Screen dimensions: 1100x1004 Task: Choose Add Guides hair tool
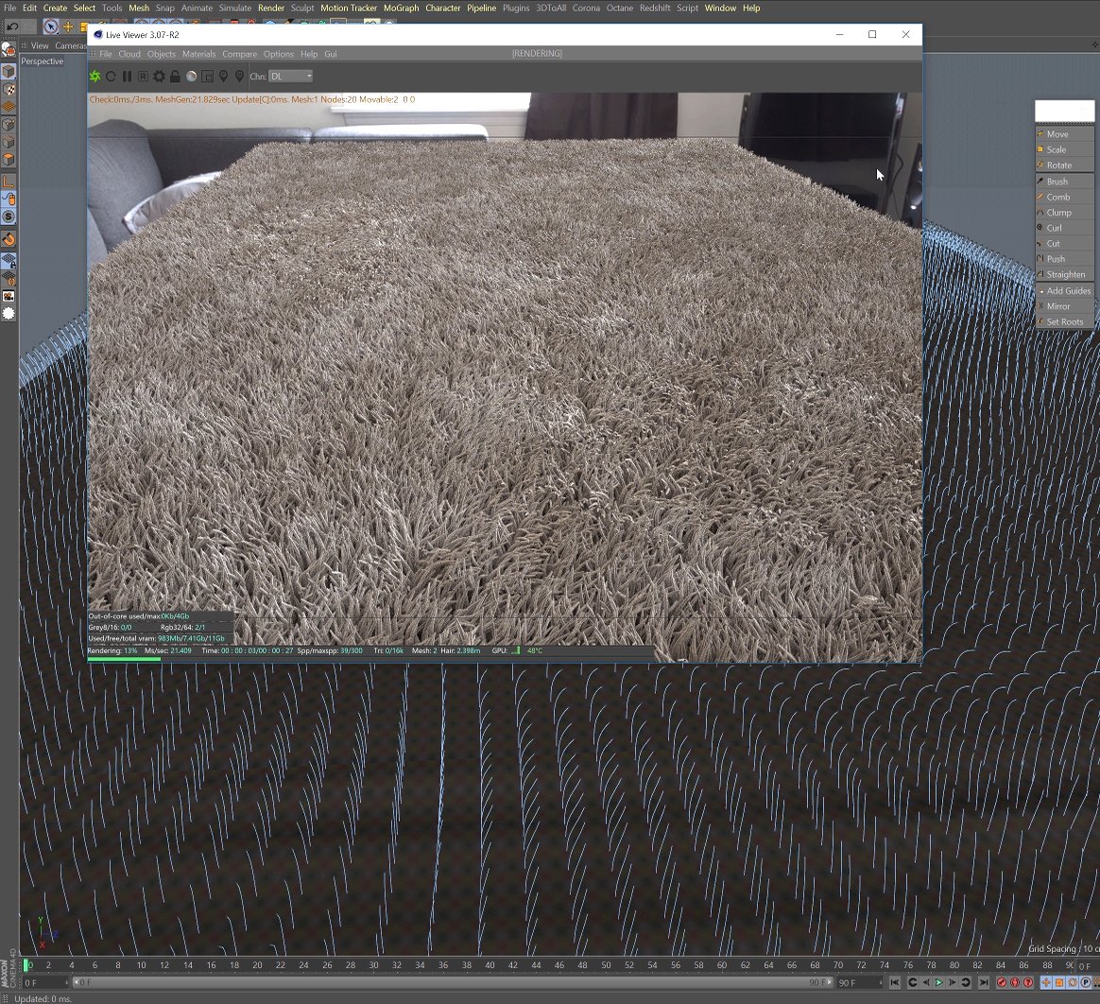pyautogui.click(x=1064, y=290)
